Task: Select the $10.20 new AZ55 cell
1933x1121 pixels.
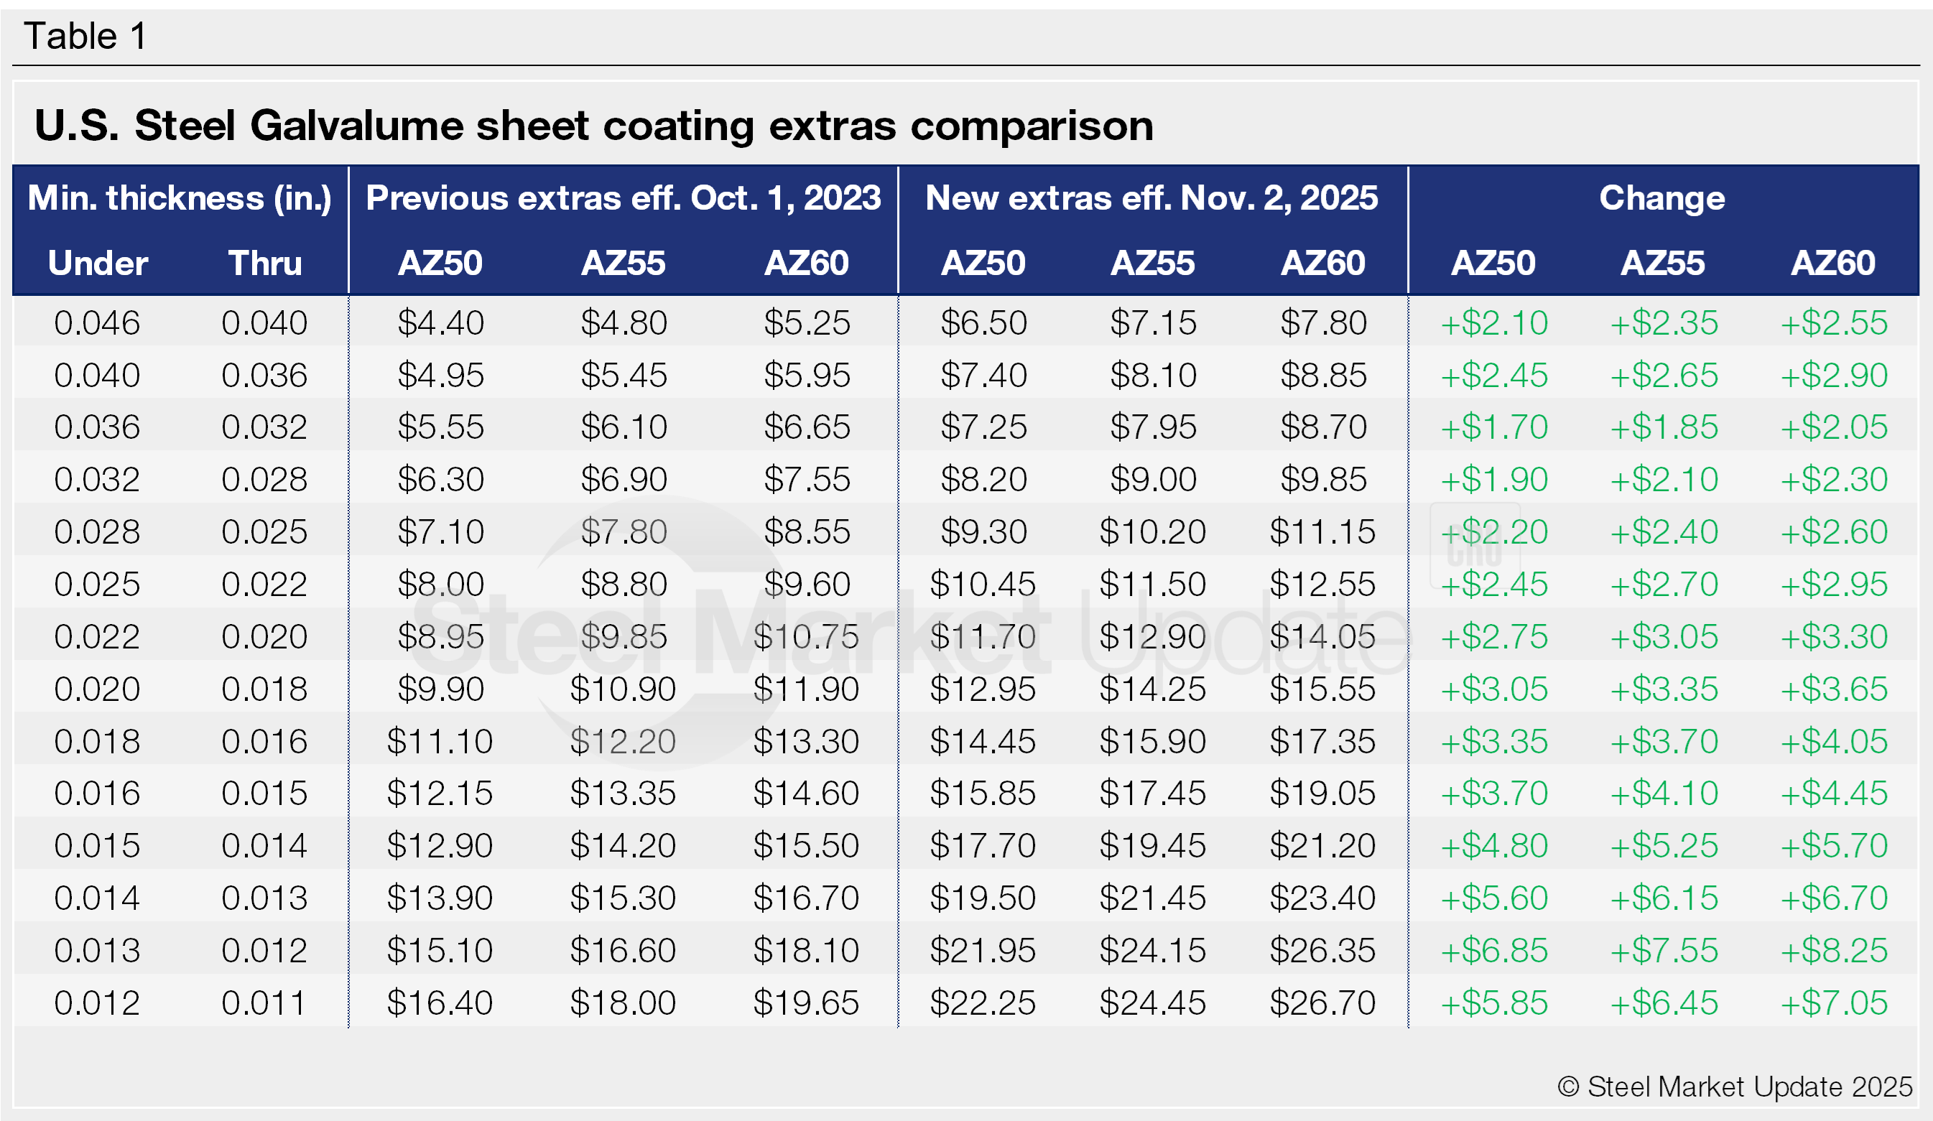Action: (1152, 532)
